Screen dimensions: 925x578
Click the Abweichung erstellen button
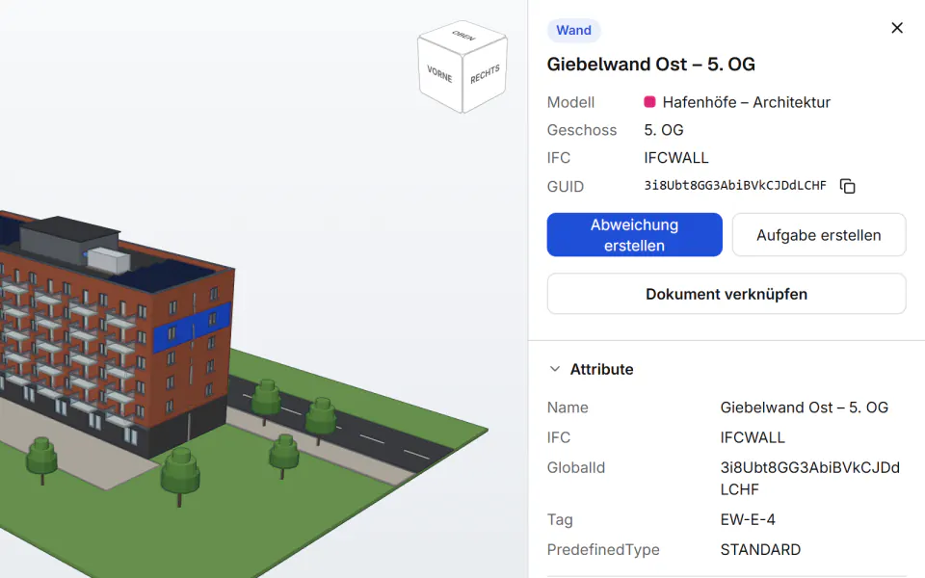634,235
